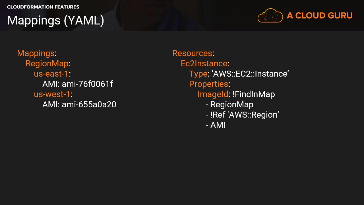364x205 pixels.
Task: Click the 'AWS::EC2::Instance' type value
Action: tap(250, 74)
